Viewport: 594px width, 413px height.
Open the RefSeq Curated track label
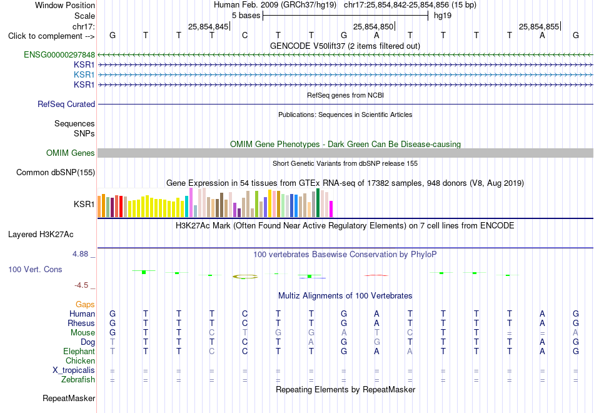click(66, 104)
